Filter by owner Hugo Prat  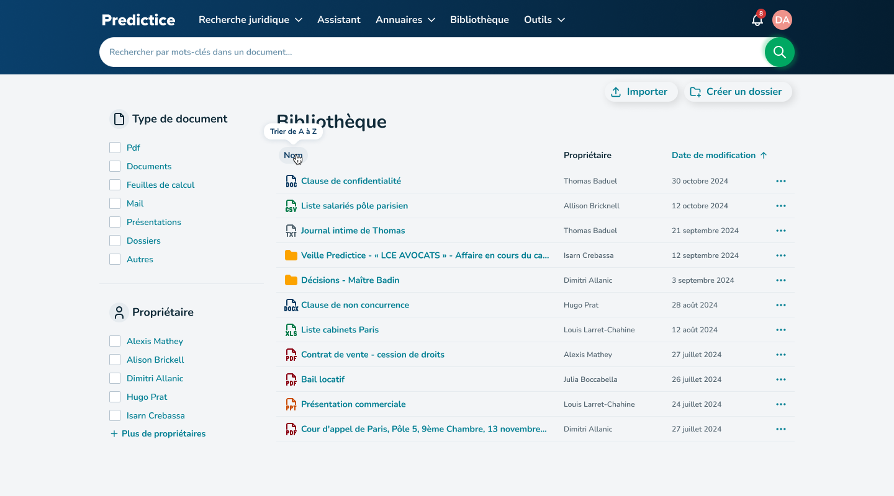pyautogui.click(x=115, y=397)
